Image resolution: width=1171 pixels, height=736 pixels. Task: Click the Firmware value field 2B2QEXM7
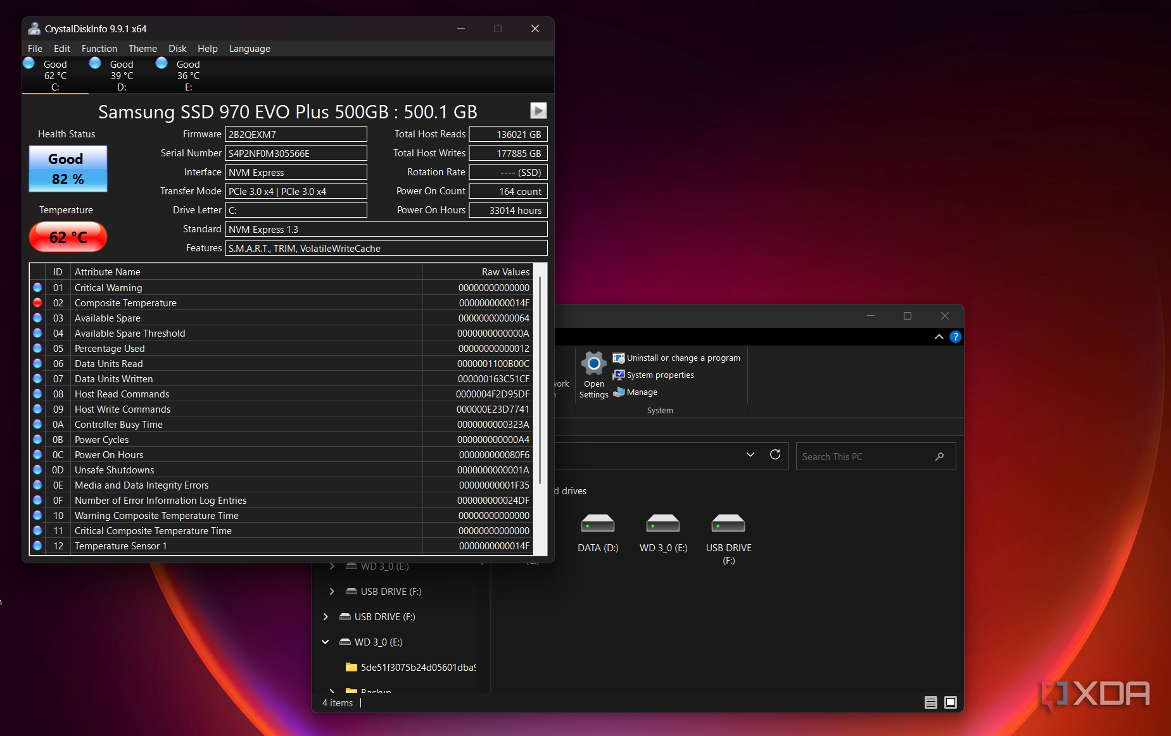click(296, 134)
